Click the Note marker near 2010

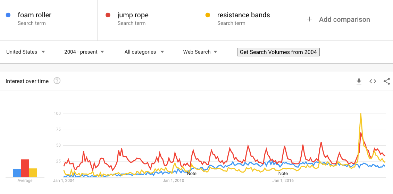tap(192, 173)
